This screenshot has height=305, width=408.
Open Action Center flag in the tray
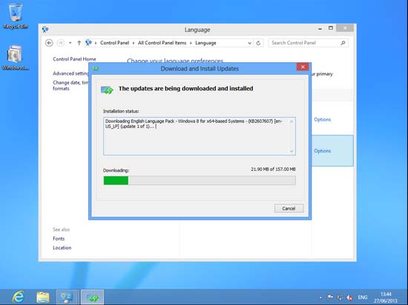330,297
